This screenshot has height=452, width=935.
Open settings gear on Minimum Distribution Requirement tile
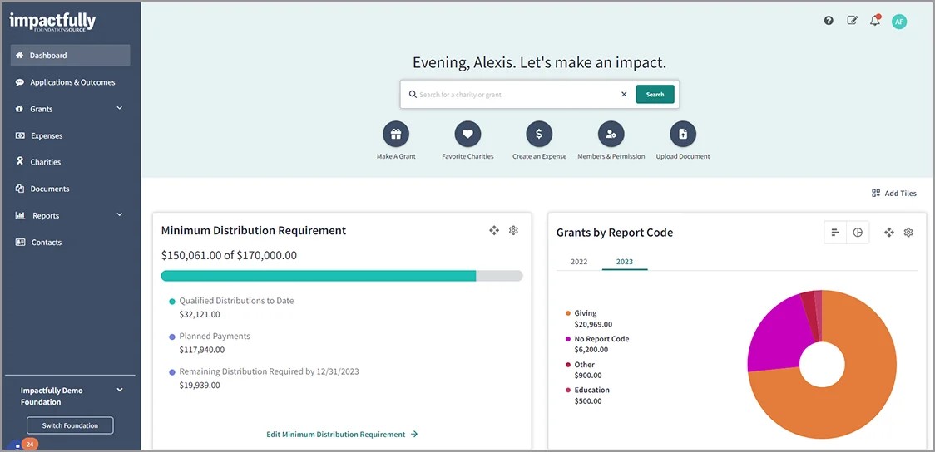coord(513,230)
